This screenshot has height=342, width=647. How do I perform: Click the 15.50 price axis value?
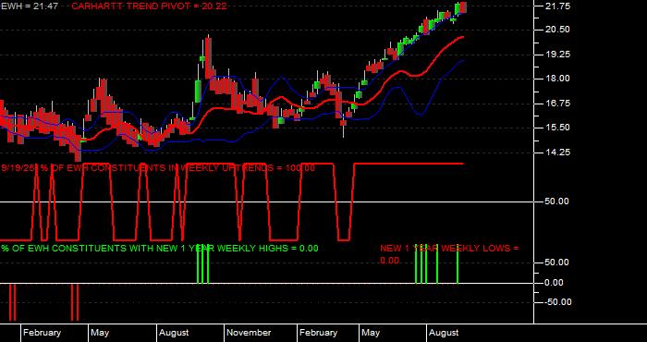coord(558,128)
